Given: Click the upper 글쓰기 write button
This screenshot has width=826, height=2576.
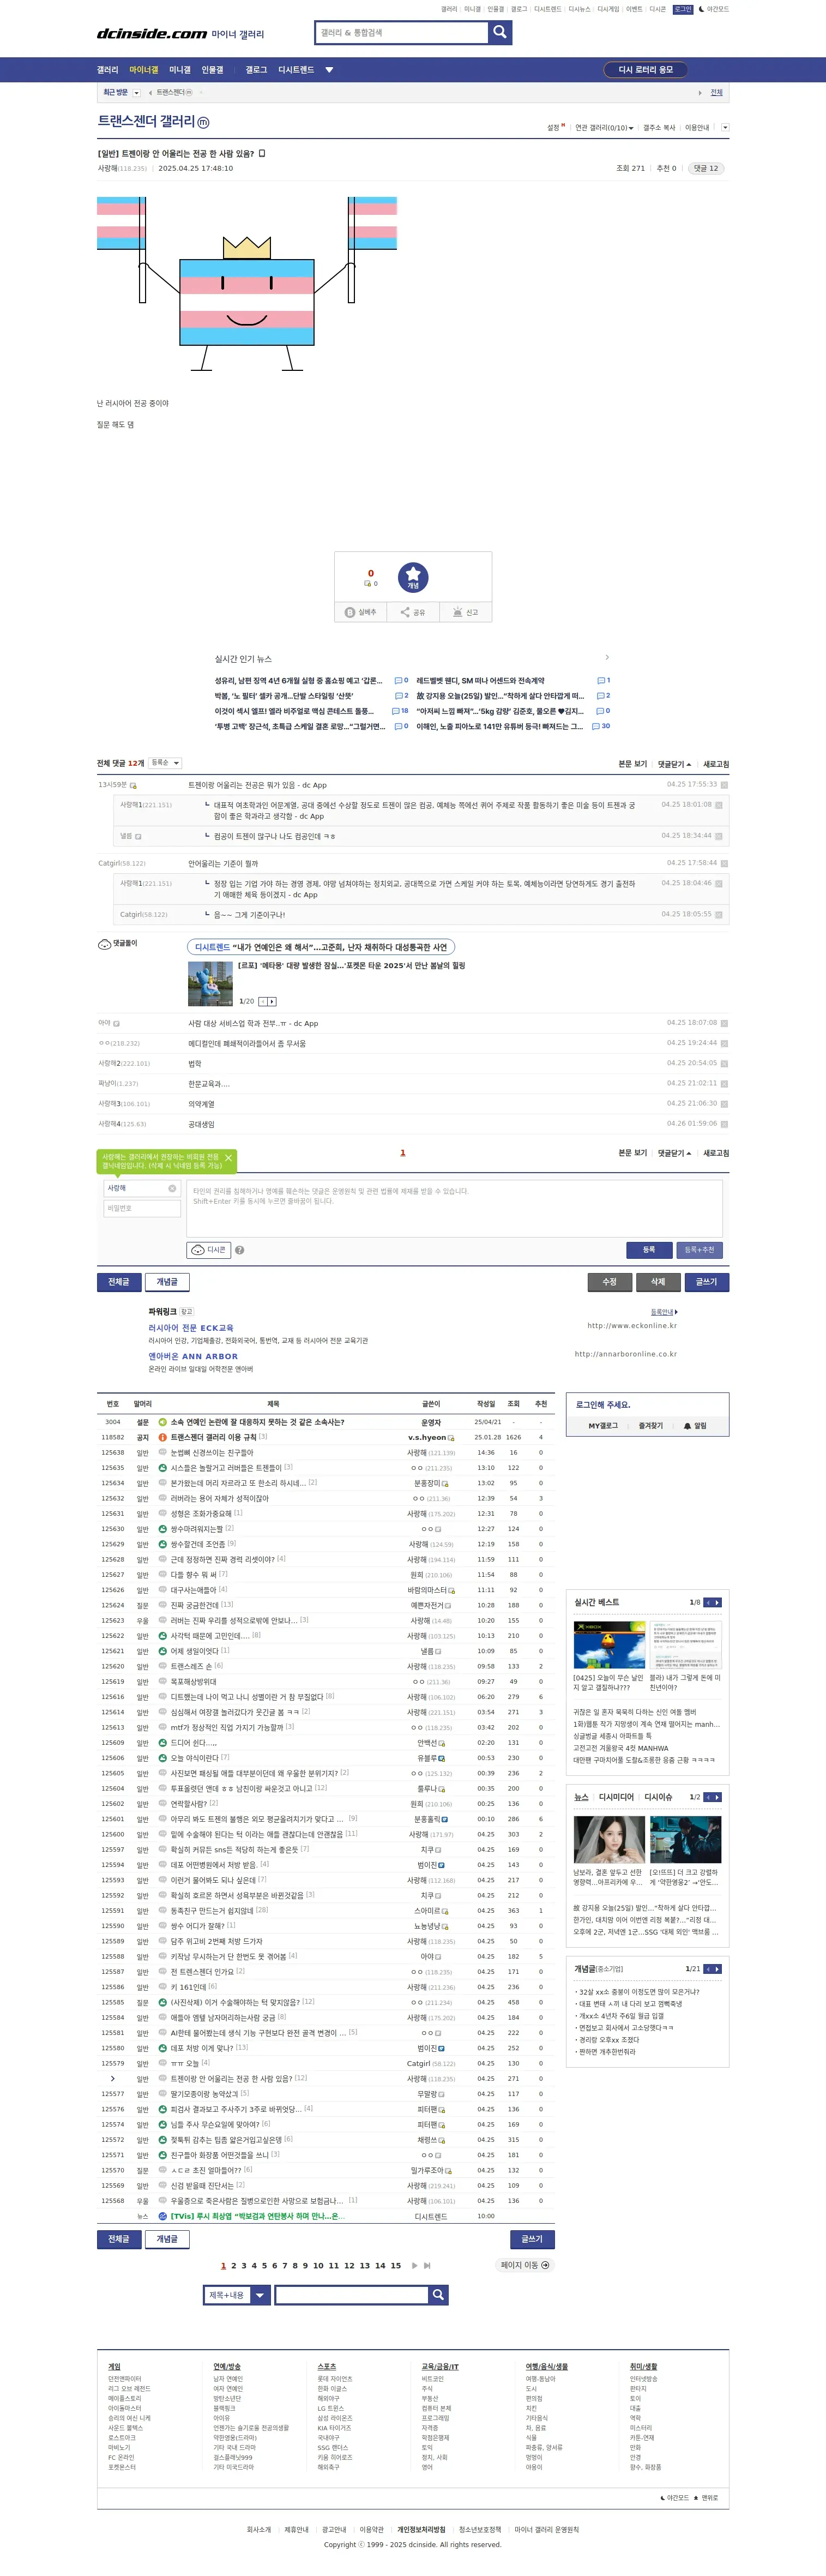Looking at the screenshot, I should [x=707, y=1282].
